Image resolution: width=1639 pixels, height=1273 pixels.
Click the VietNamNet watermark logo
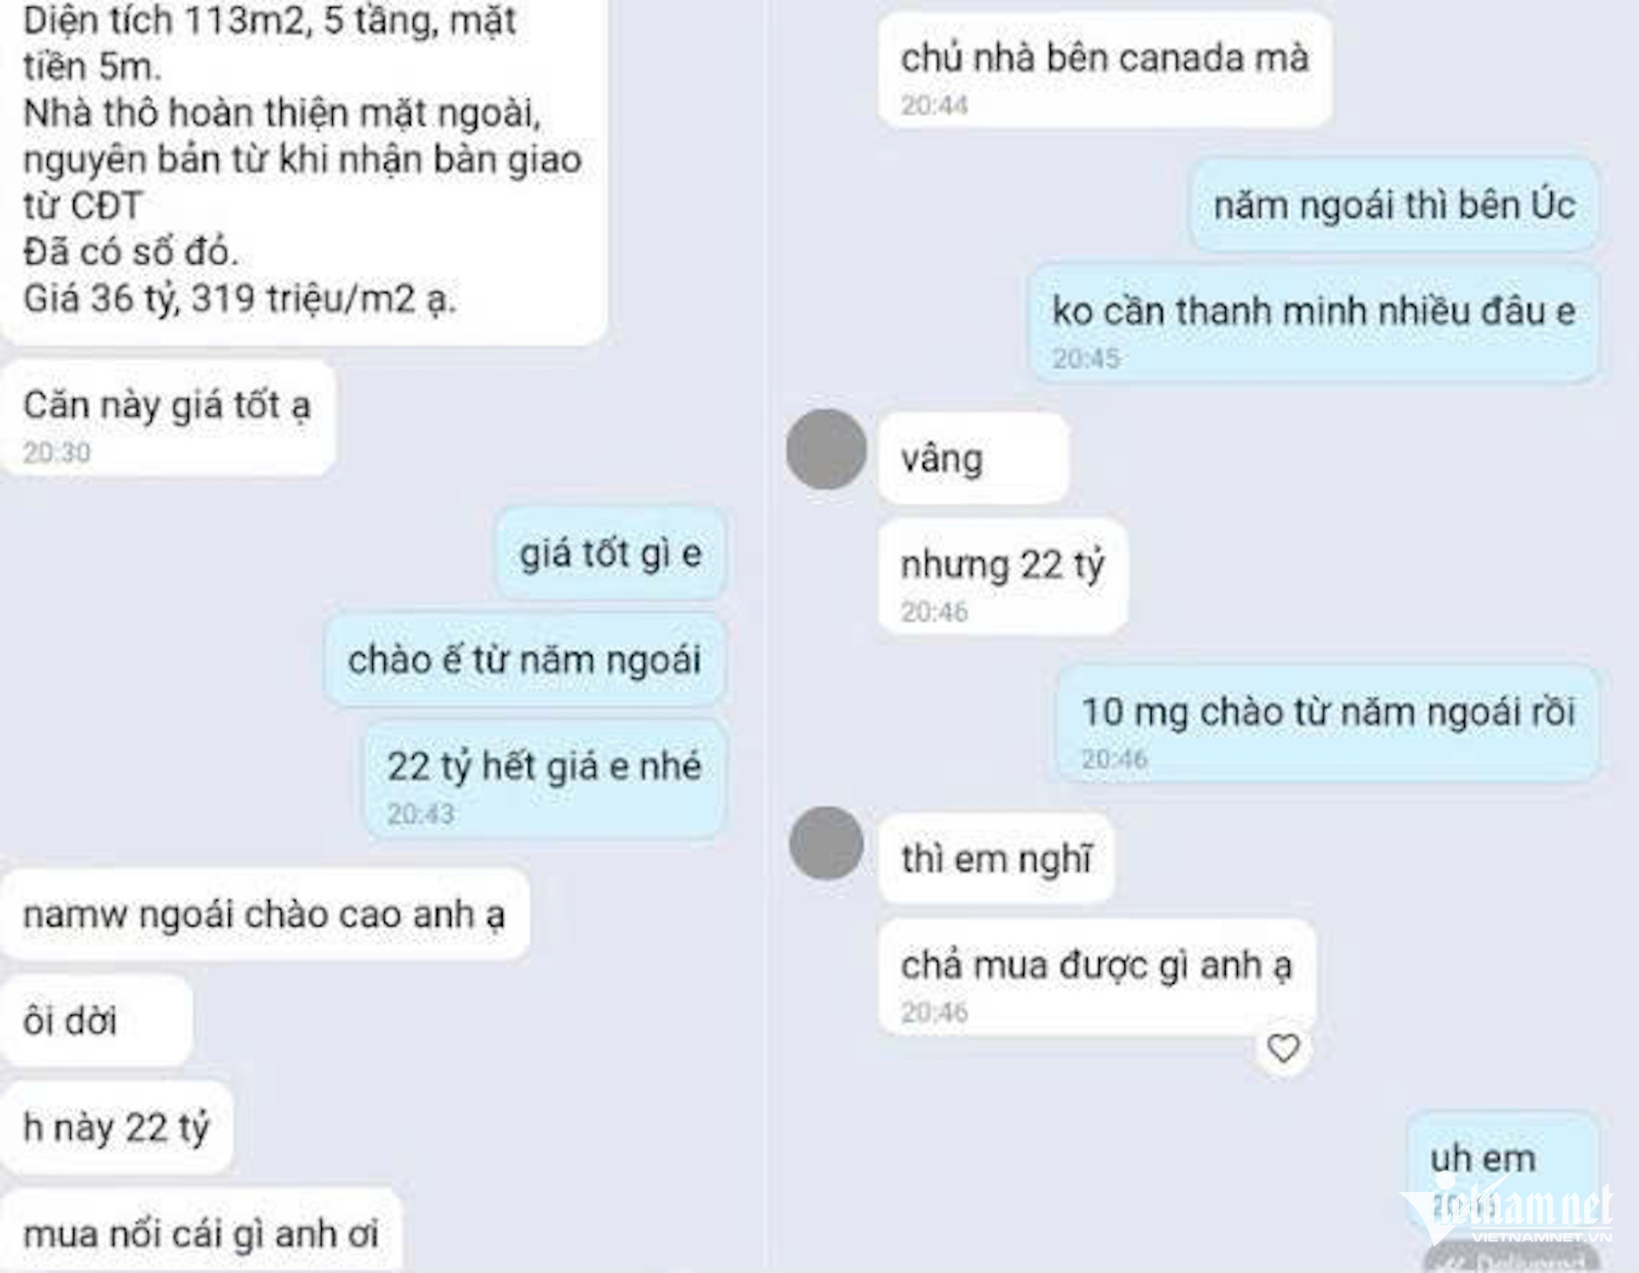pyautogui.click(x=1507, y=1212)
